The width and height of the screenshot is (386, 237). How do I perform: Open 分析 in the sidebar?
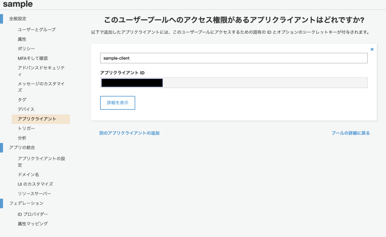coord(22,138)
